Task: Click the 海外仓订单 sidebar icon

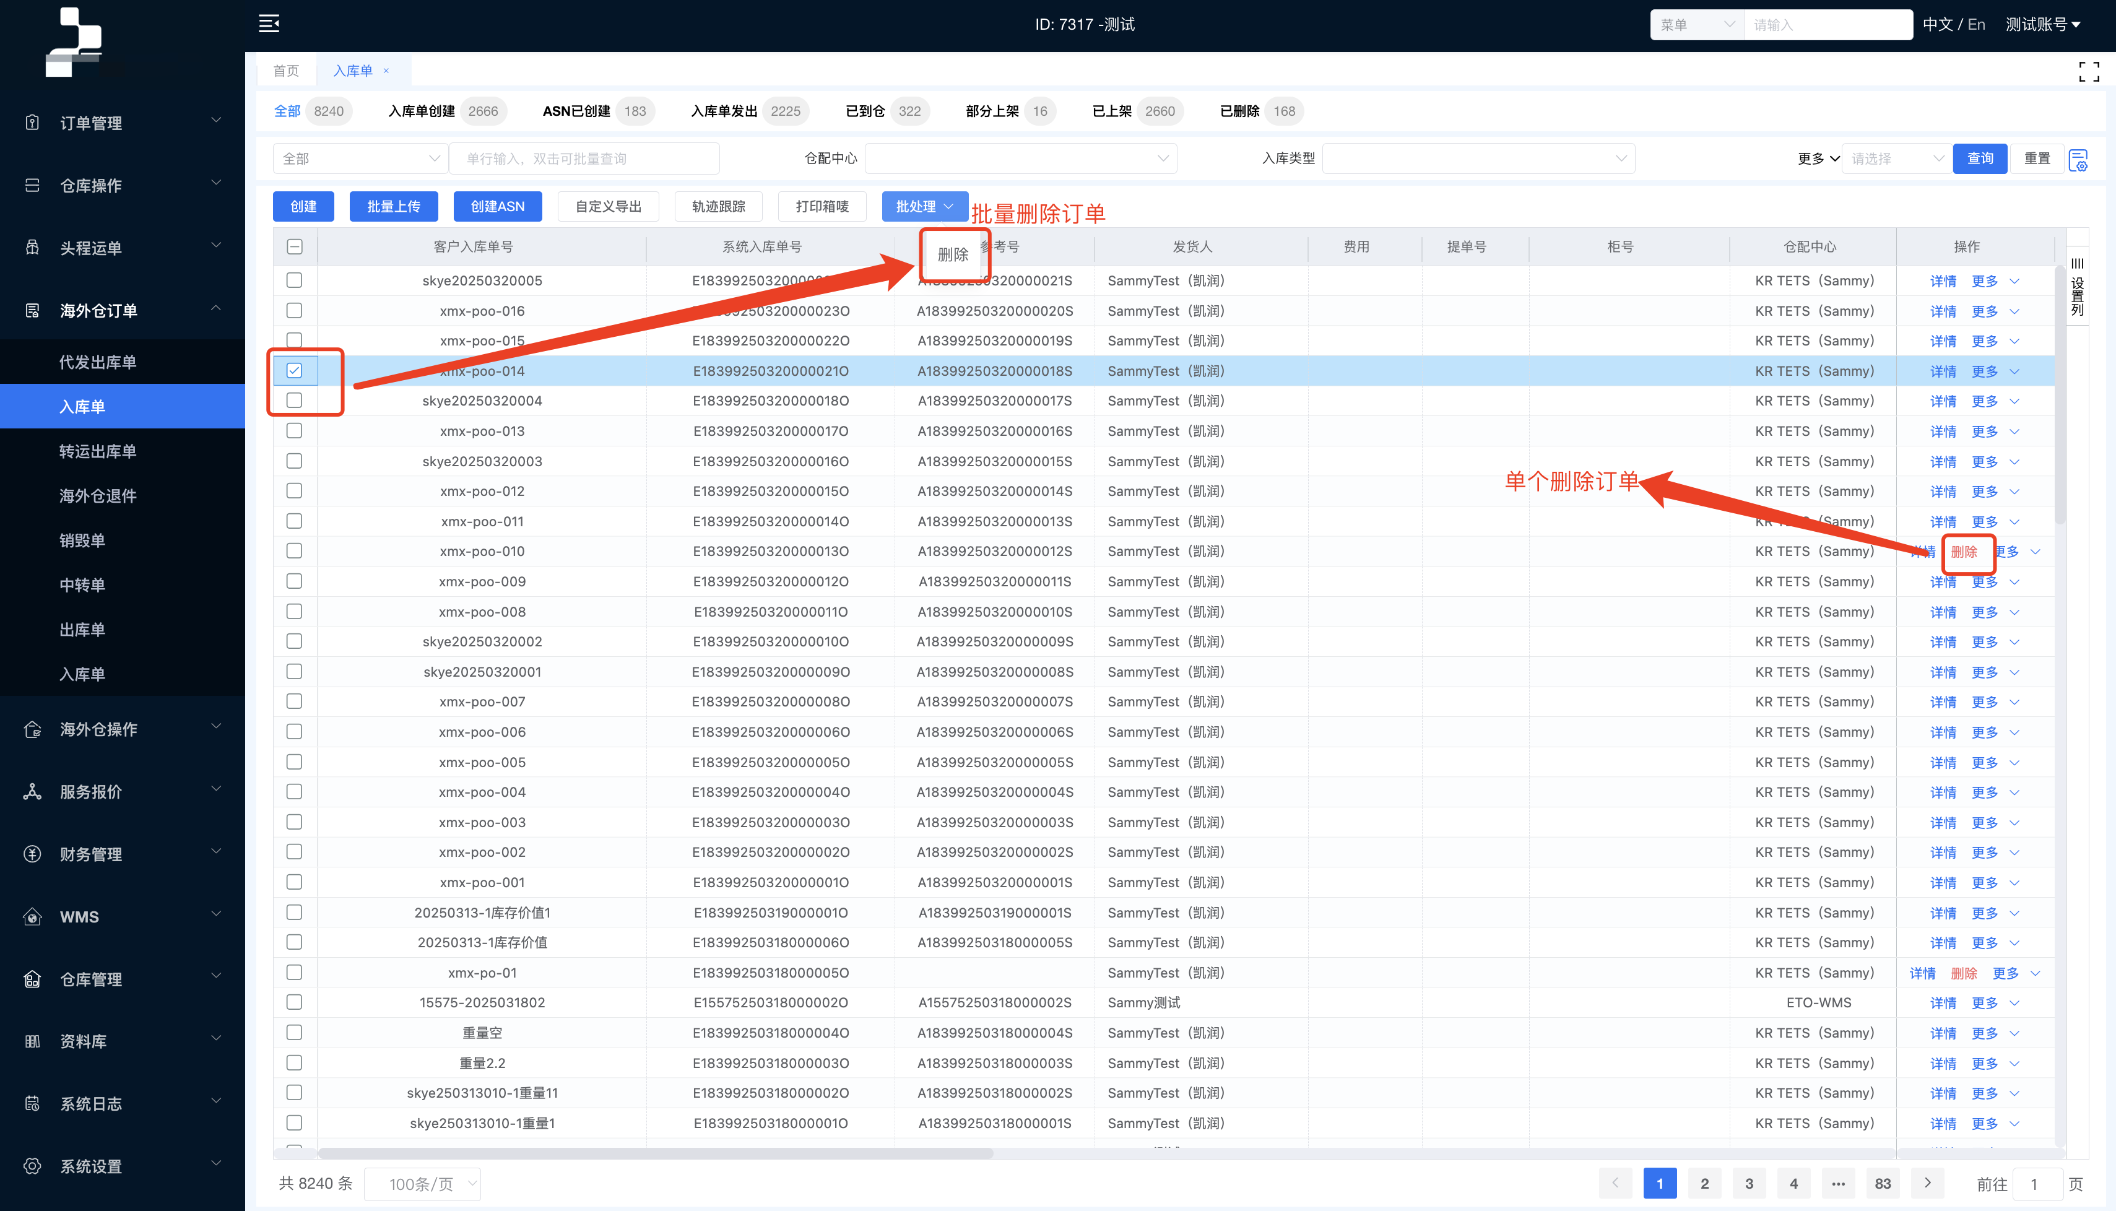Action: pos(32,310)
